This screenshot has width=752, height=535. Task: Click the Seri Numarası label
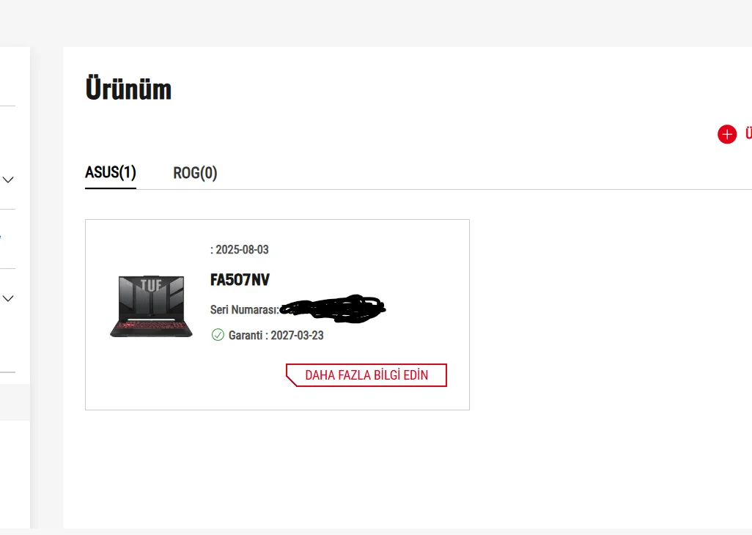(243, 310)
